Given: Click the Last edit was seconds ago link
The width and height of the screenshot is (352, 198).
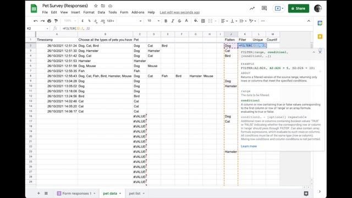Looking at the screenshot, I should (180, 12).
